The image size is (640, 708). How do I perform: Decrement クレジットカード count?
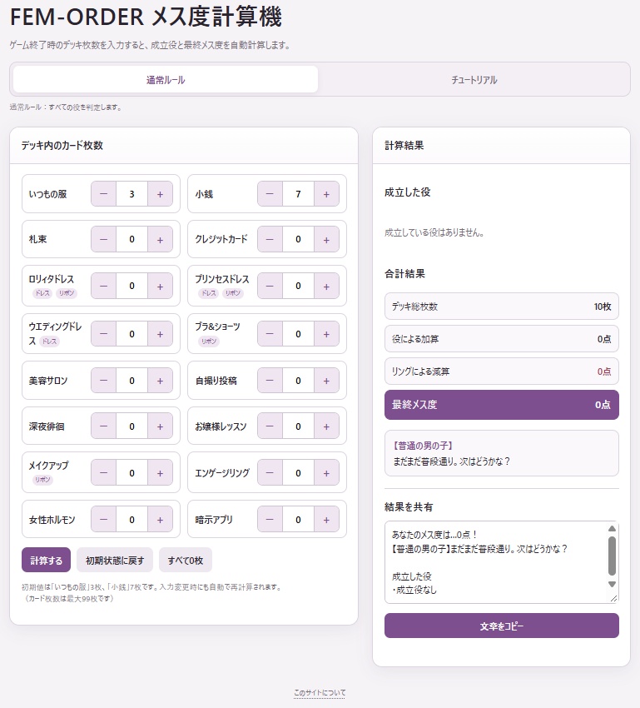pos(270,239)
